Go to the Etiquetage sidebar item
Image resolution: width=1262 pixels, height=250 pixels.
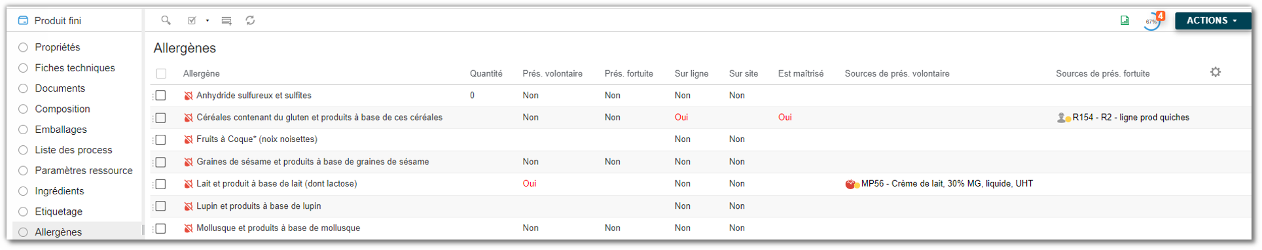point(58,211)
